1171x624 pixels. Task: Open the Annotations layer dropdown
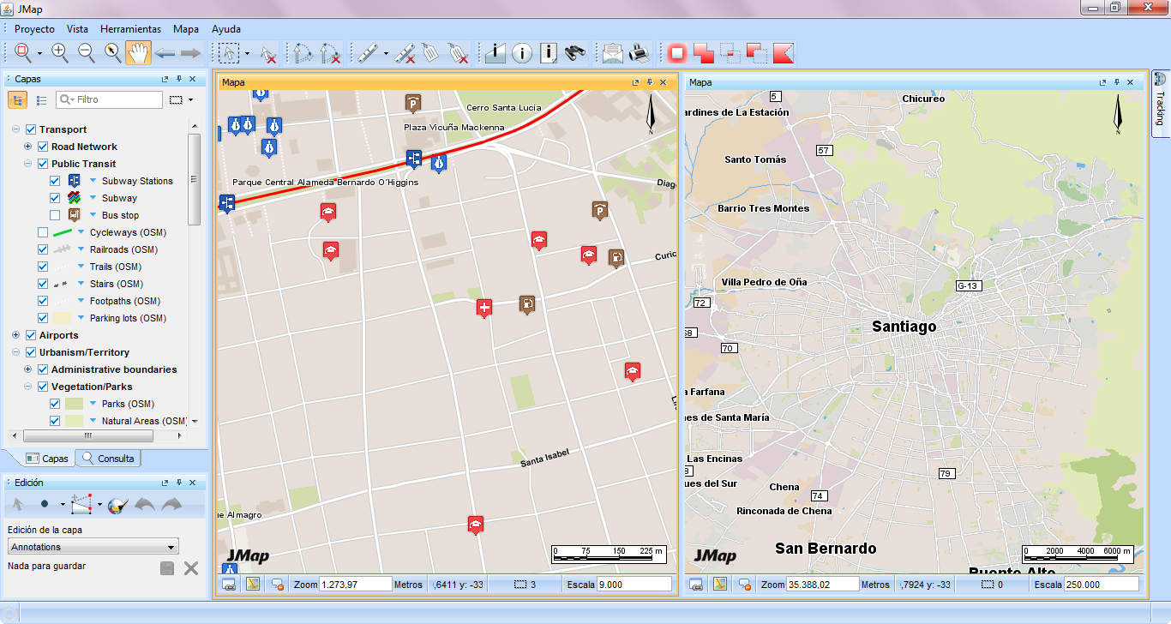(93, 547)
